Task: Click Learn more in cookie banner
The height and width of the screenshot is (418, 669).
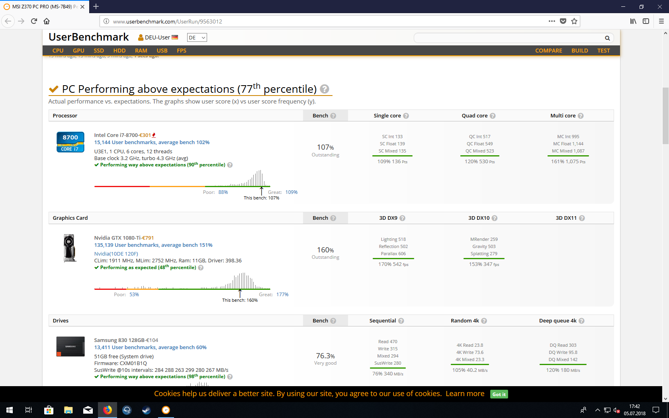Action: coord(465,394)
